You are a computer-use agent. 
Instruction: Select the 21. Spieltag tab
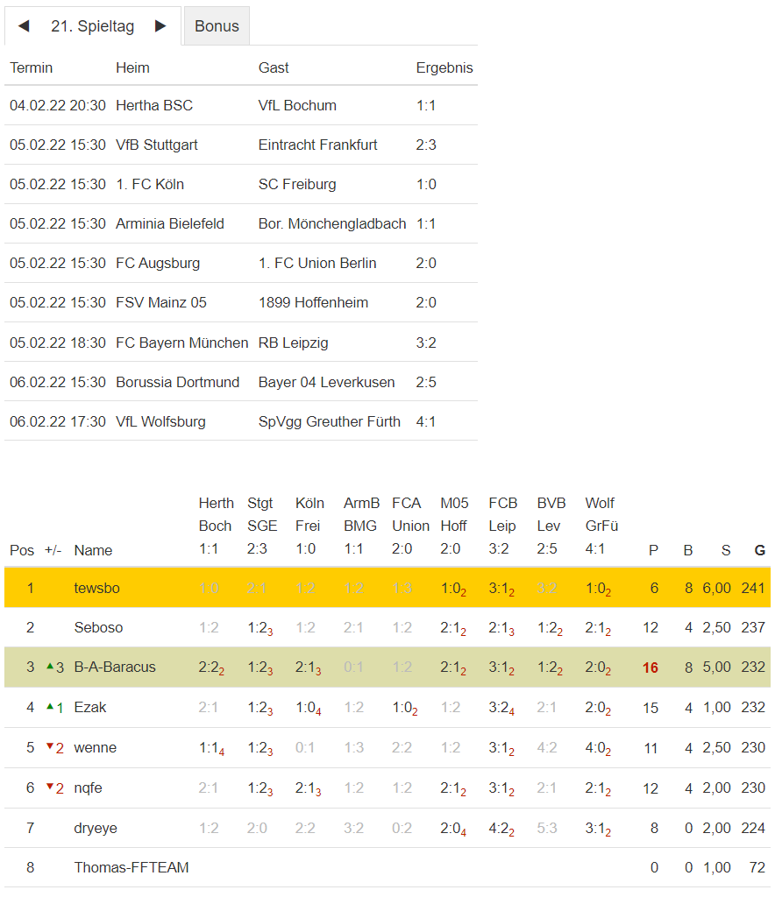92,26
